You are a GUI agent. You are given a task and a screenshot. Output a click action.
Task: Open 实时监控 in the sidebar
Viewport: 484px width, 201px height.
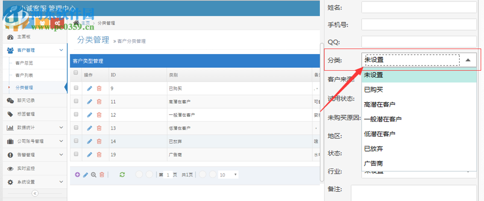[x=34, y=168]
